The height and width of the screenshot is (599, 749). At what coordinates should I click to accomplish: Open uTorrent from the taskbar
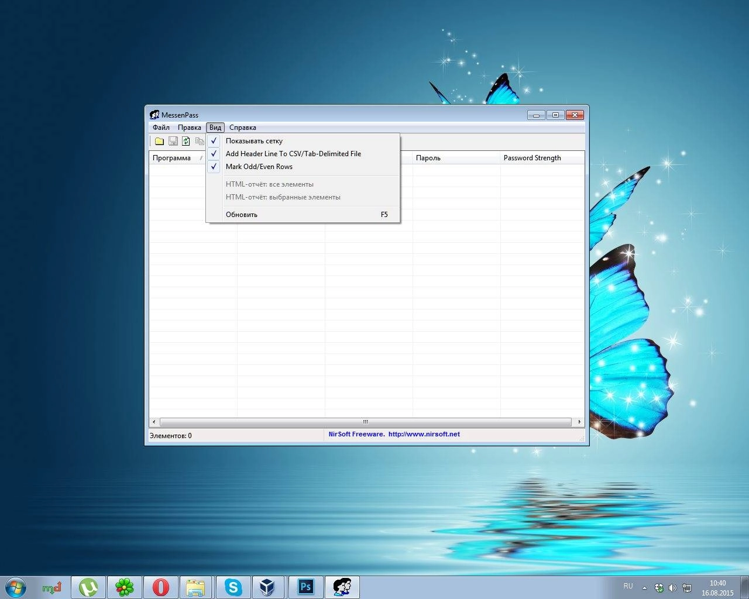88,587
